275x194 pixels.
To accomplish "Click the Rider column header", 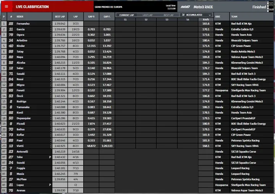I will [x=20, y=16].
